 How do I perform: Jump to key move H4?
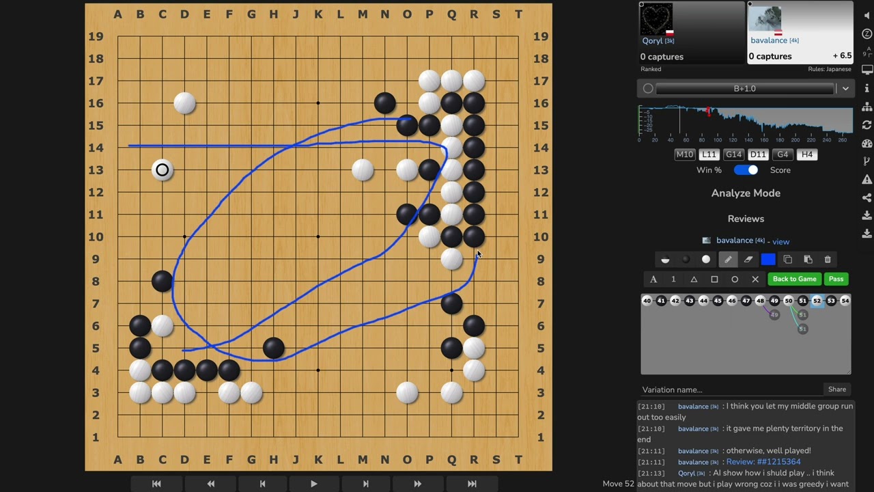806,154
